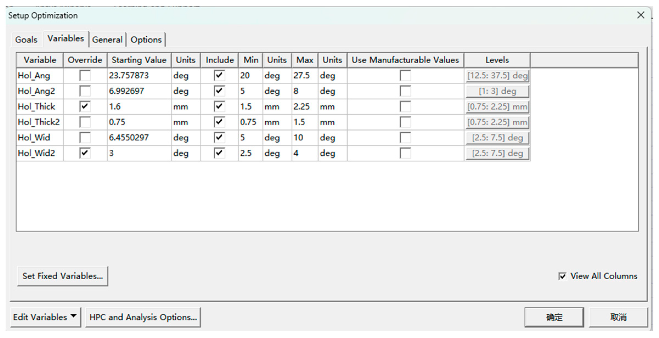Disable Override for Hol_Wid2

click(x=85, y=153)
